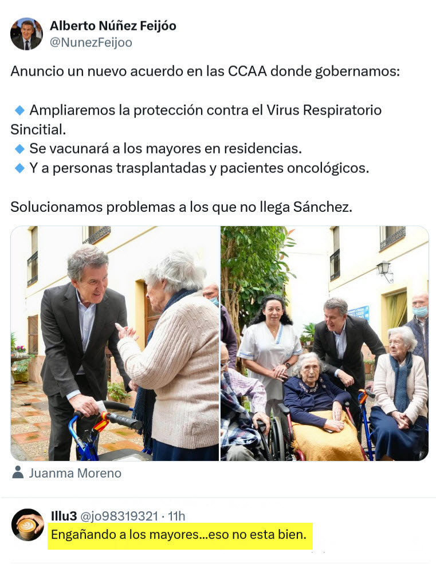Open the @jo98319321 handle
The image size is (436, 564).
(119, 516)
